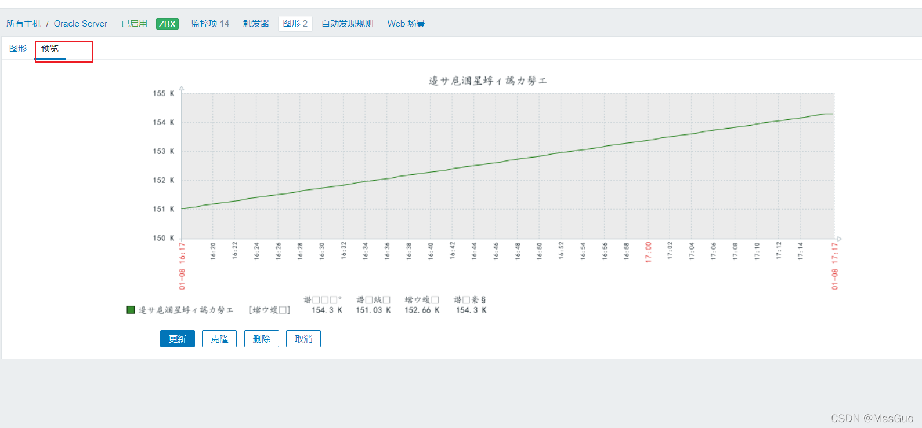Screen dimensions: 922x428
Task: Switch to the 预览 preview tab
Action: (x=50, y=49)
